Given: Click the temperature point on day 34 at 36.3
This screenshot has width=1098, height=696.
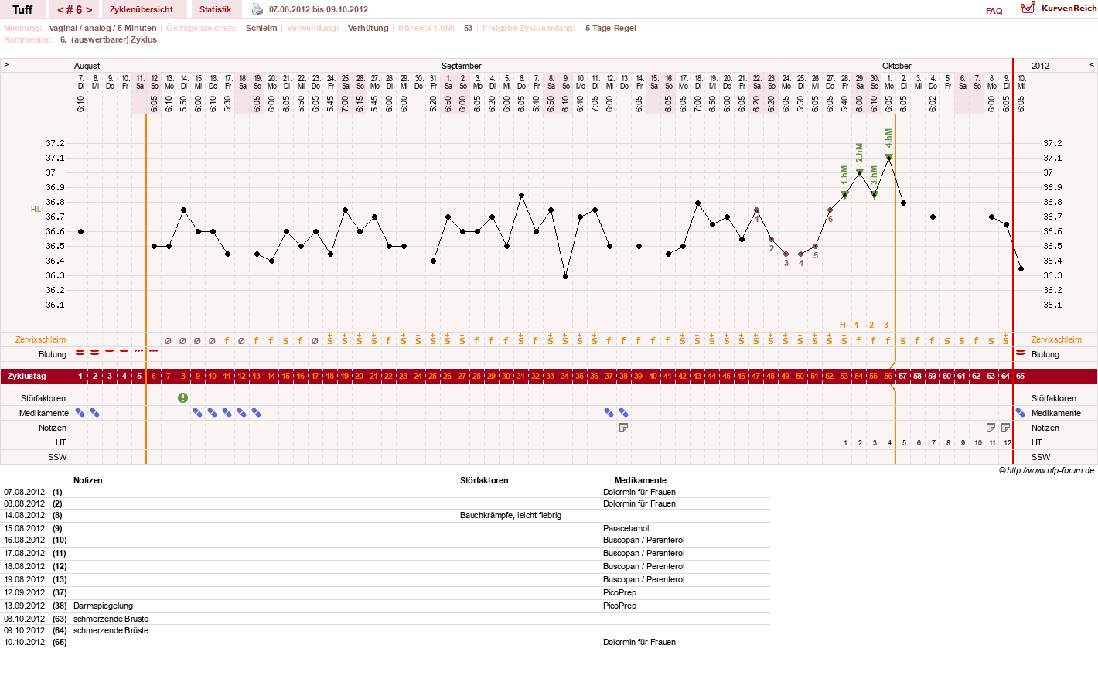Looking at the screenshot, I should click(565, 276).
